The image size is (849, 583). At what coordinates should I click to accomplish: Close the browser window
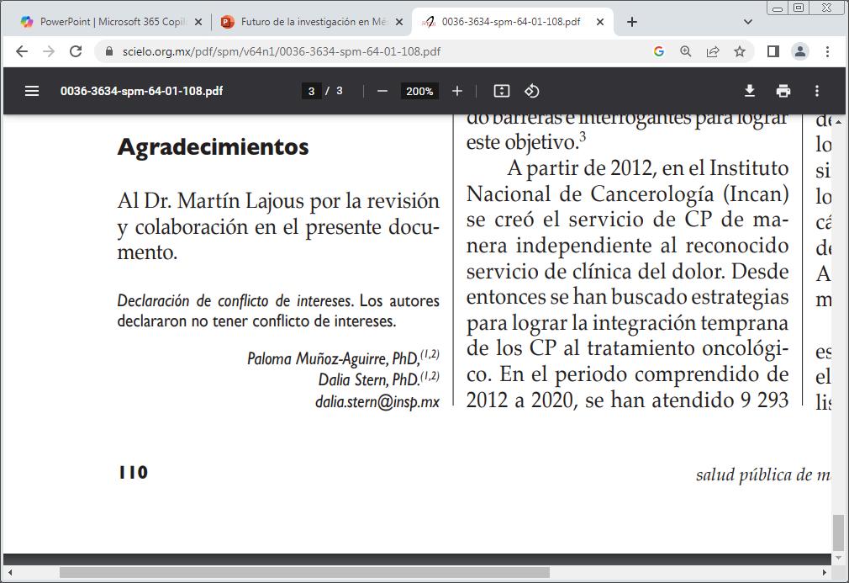click(826, 8)
